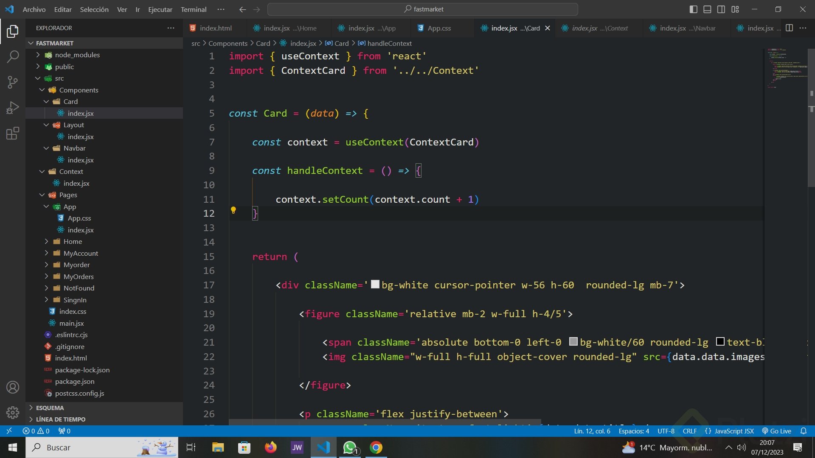Screen dimensions: 815x458
Task: Click Go Live in the status bar
Action: coord(776,431)
